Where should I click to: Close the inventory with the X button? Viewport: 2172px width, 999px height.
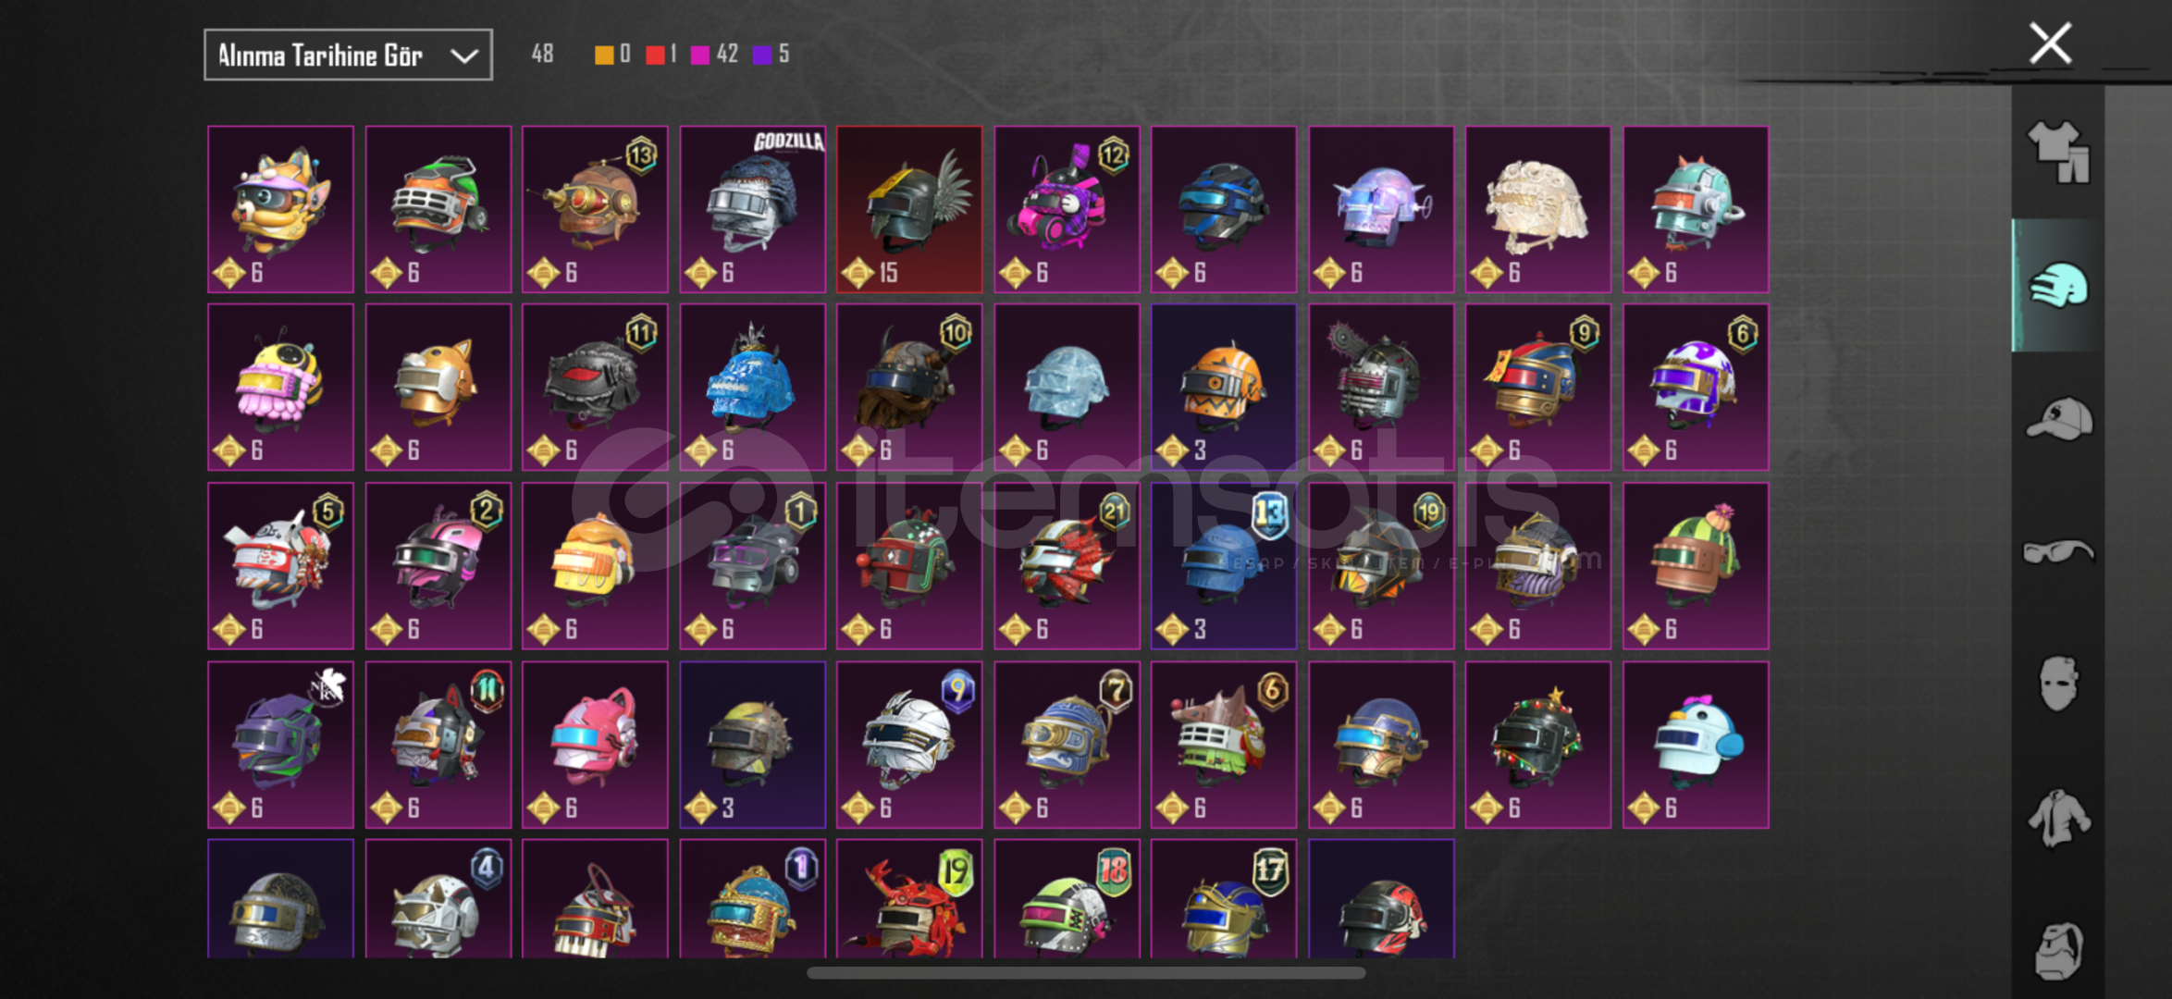[2050, 43]
